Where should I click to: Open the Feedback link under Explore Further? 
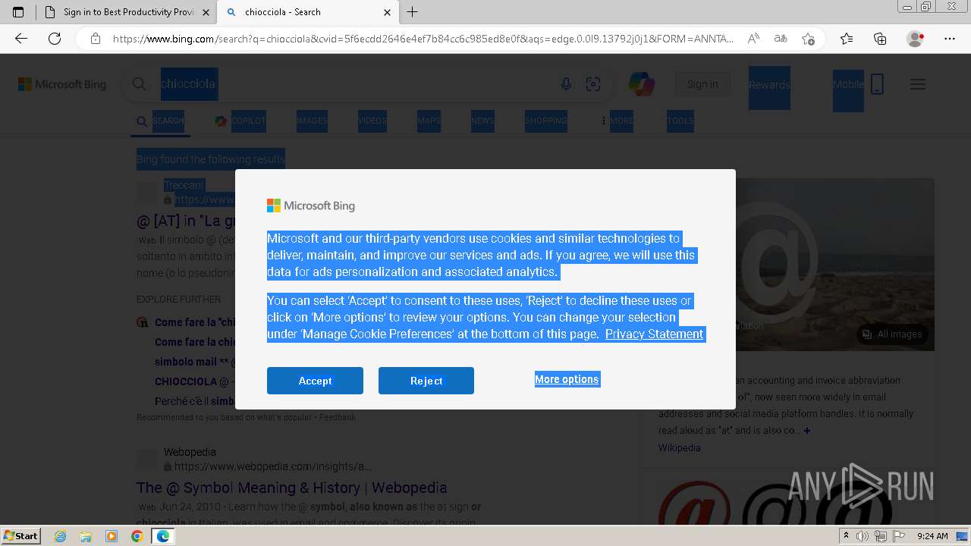tap(337, 417)
